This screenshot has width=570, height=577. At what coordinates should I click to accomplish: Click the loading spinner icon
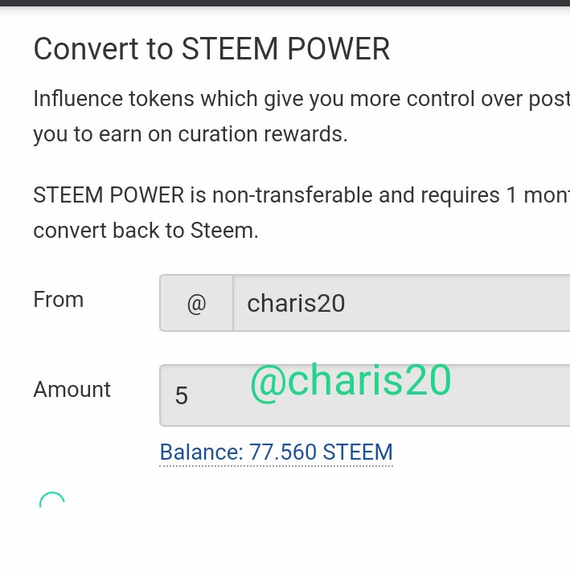click(x=51, y=503)
